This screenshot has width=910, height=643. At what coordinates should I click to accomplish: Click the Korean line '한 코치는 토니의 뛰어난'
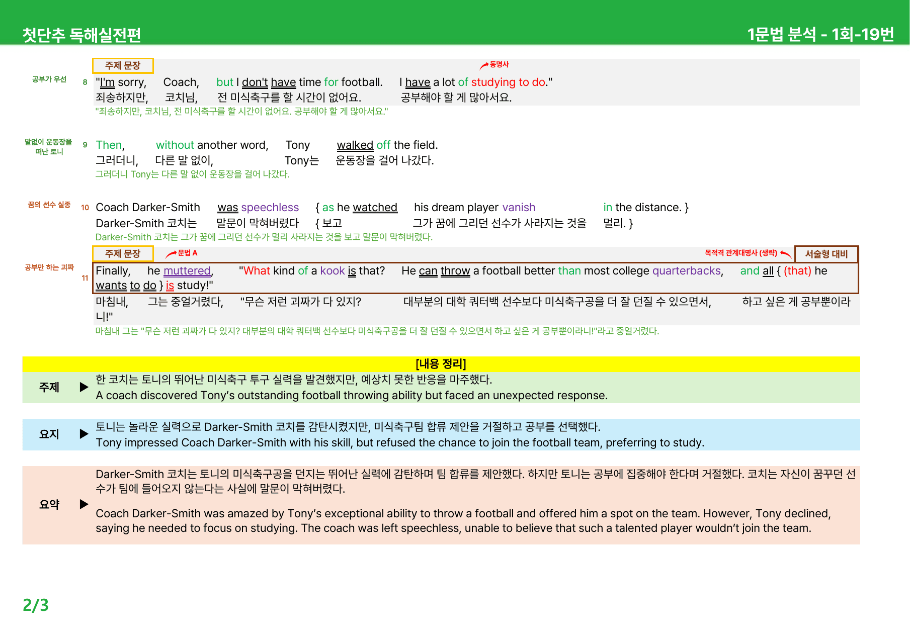[x=294, y=379]
